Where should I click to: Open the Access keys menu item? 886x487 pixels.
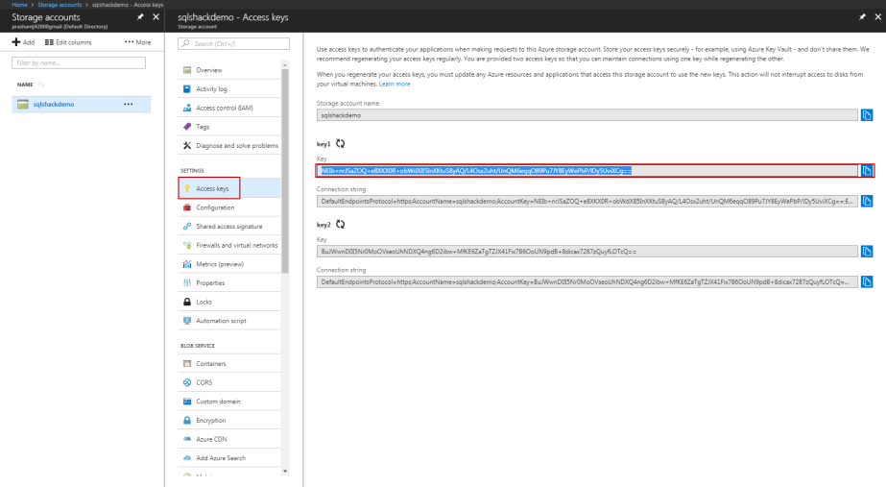pos(212,189)
